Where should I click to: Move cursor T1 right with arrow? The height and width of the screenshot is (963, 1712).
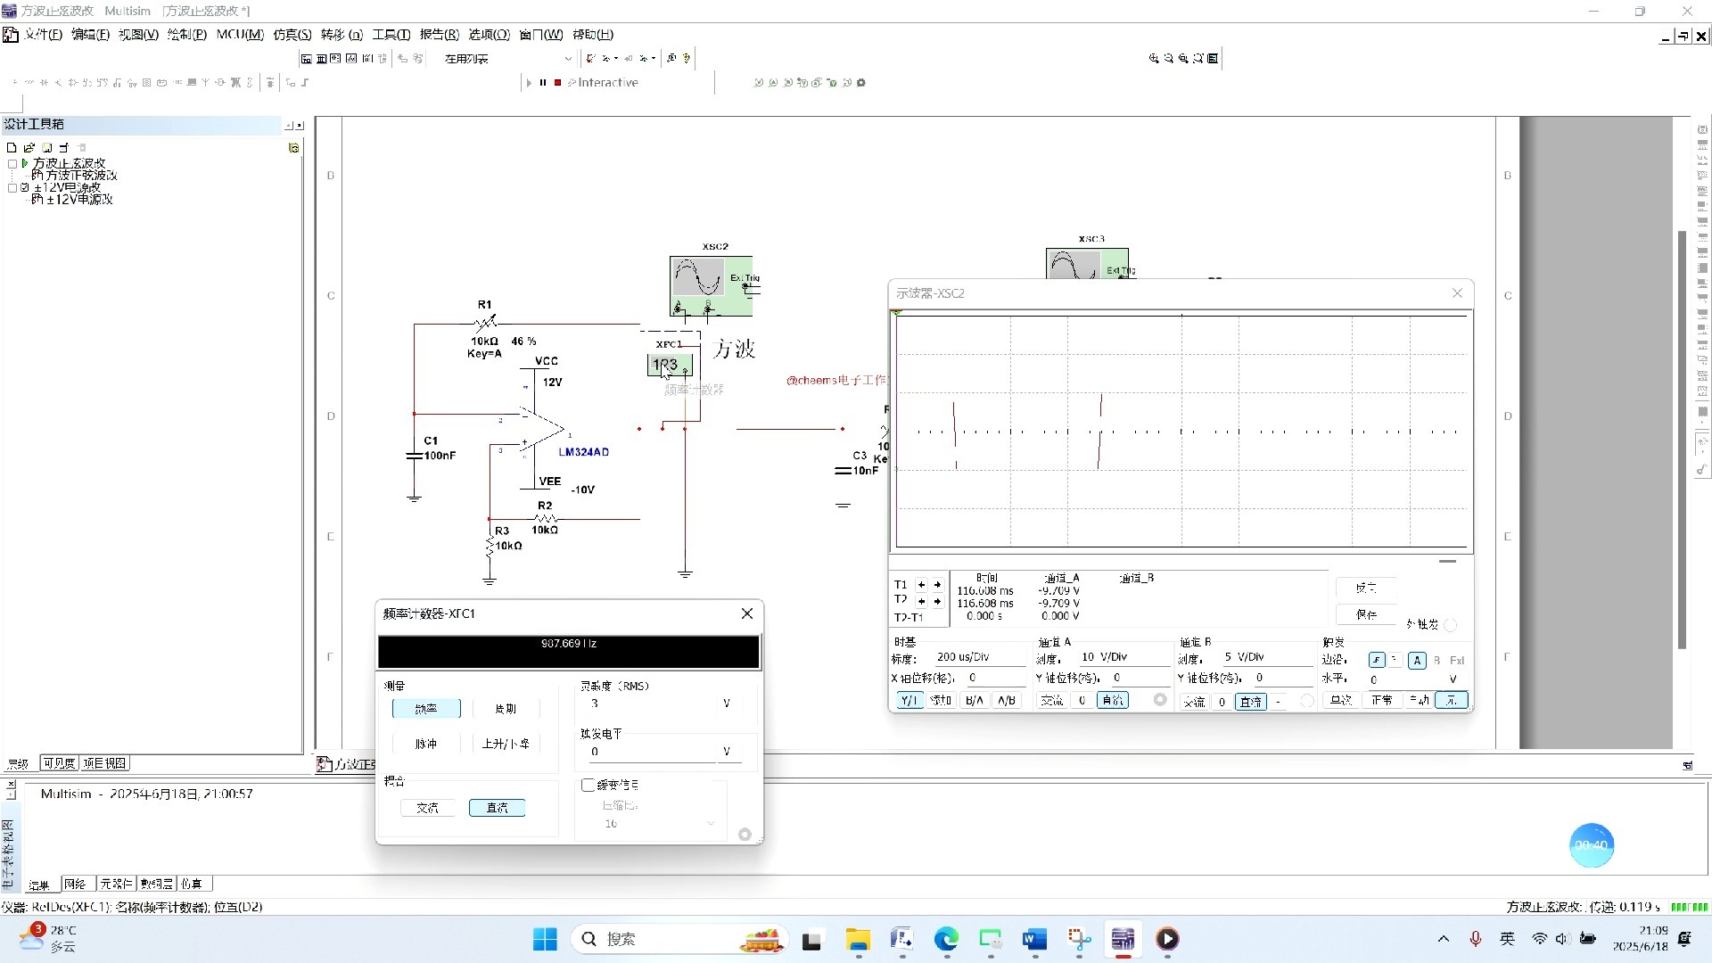pyautogui.click(x=937, y=585)
